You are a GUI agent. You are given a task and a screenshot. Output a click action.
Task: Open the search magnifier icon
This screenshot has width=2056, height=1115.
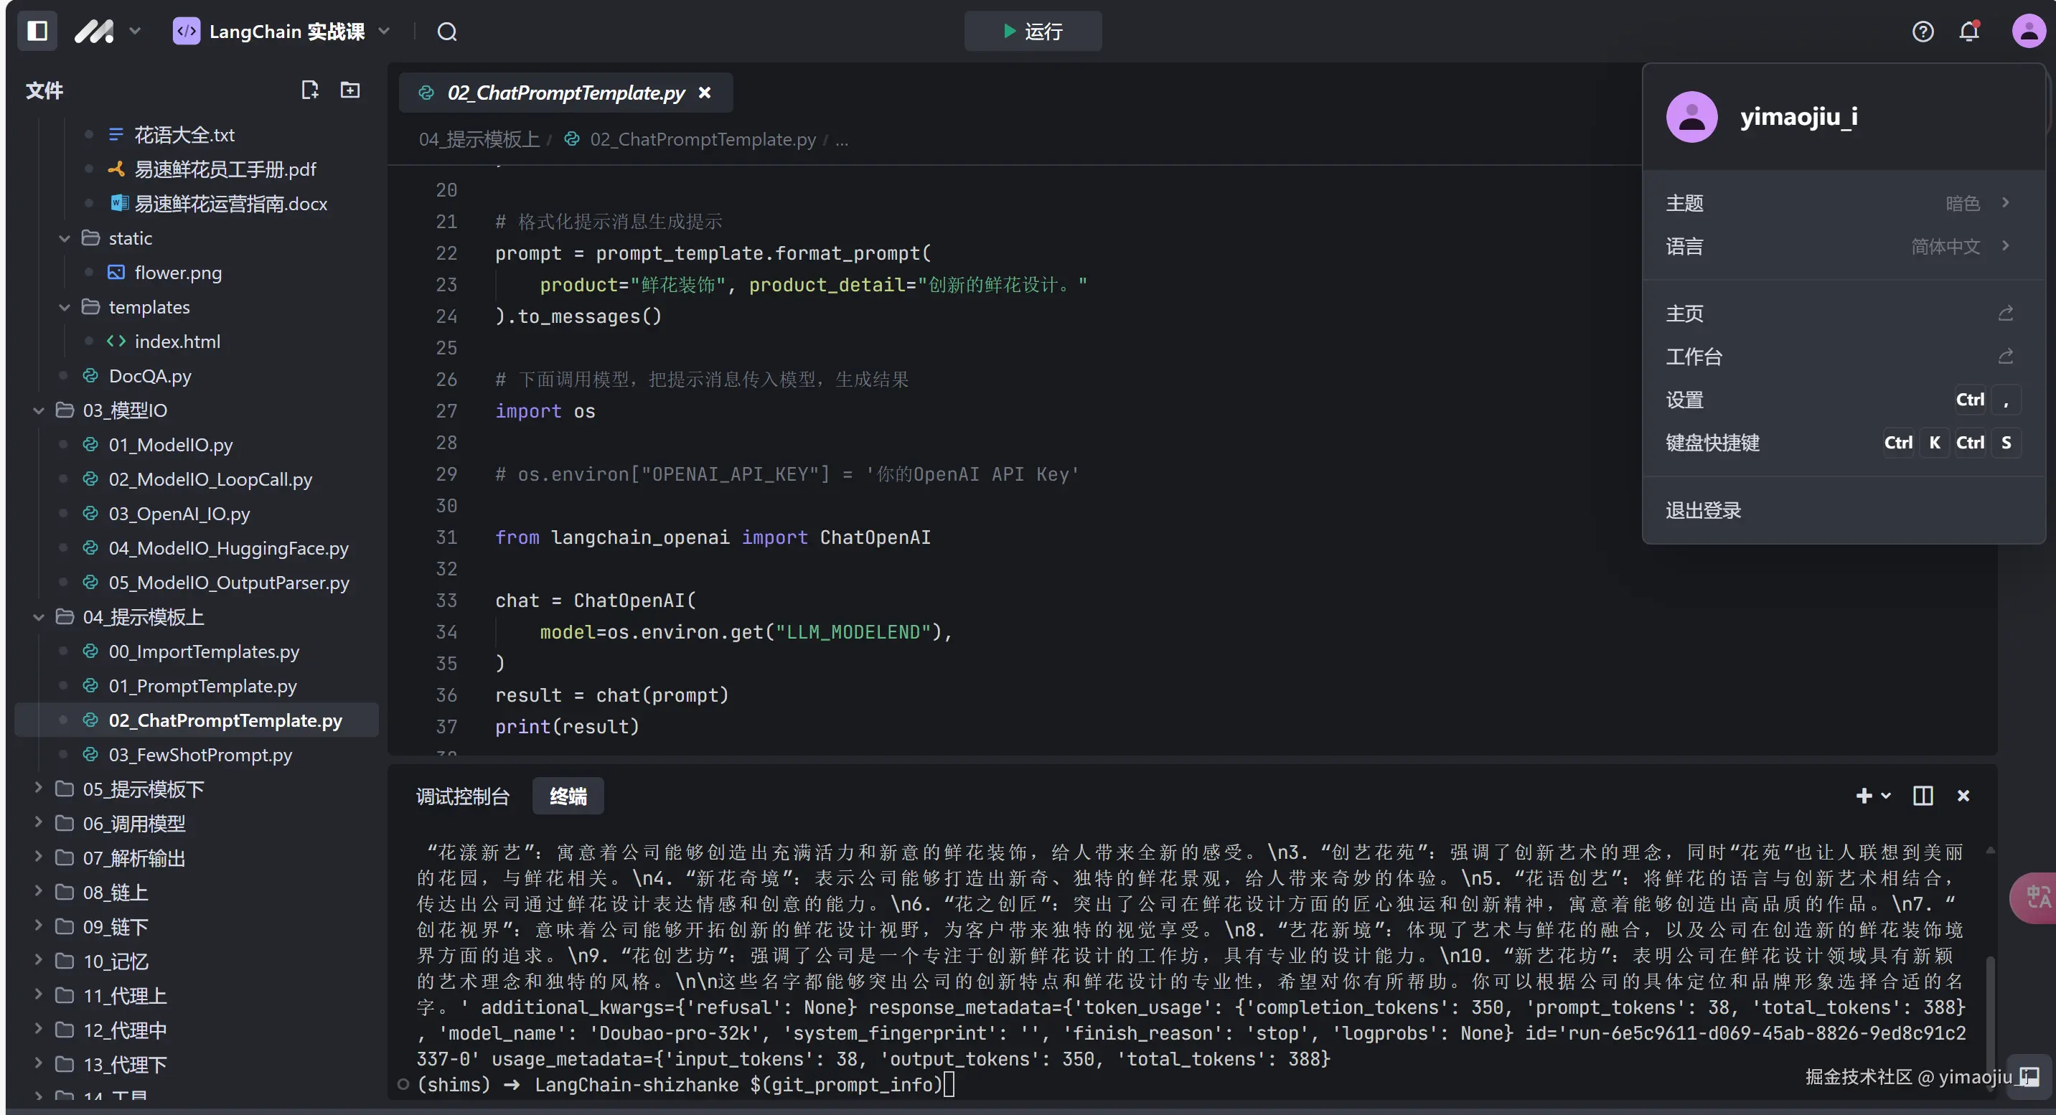pos(447,31)
